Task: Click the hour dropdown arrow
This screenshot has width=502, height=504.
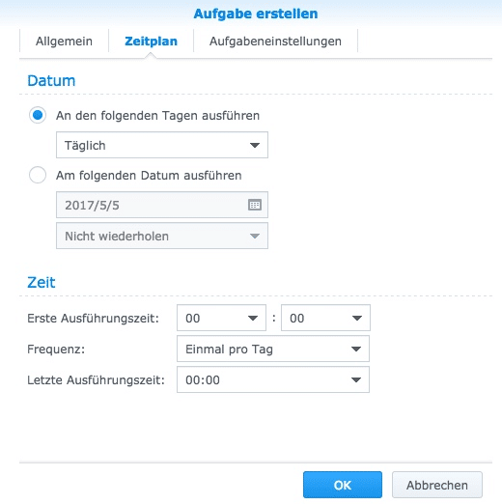Action: 253,318
